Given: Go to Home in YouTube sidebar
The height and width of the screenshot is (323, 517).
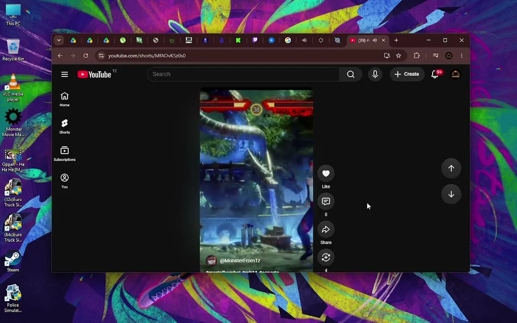Looking at the screenshot, I should [x=65, y=99].
